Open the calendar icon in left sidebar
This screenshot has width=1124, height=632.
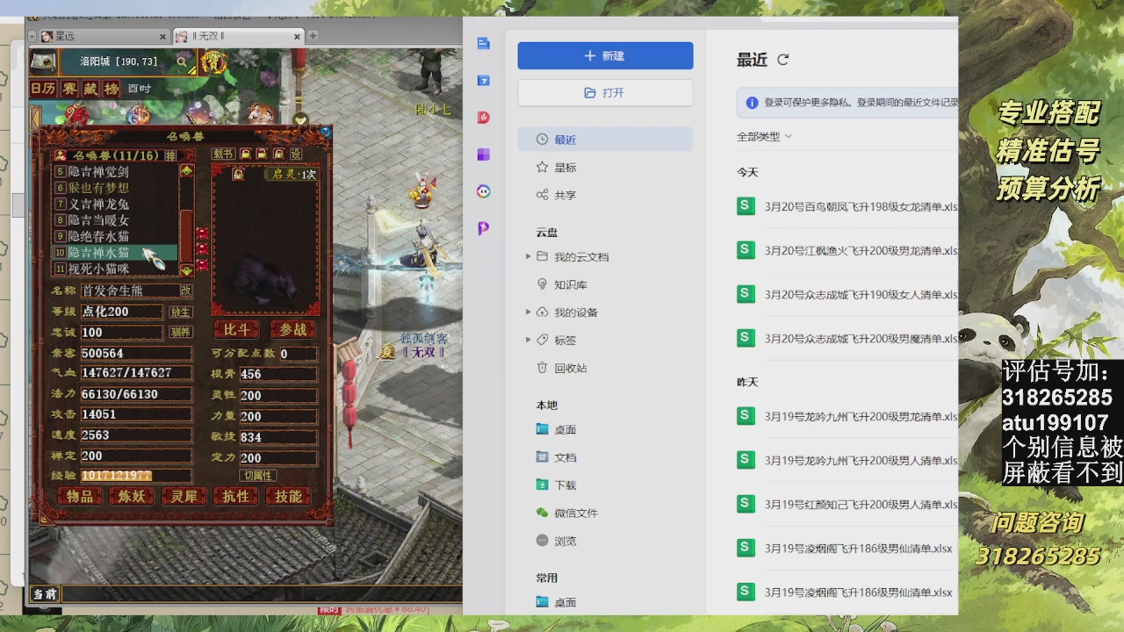[x=483, y=81]
